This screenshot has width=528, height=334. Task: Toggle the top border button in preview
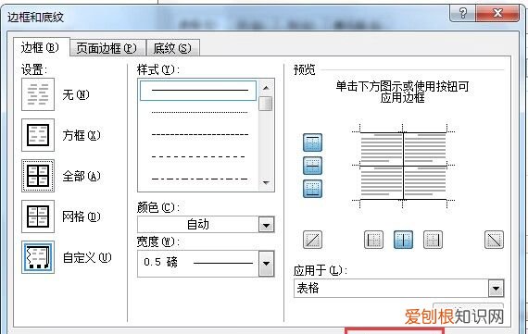pos(312,142)
